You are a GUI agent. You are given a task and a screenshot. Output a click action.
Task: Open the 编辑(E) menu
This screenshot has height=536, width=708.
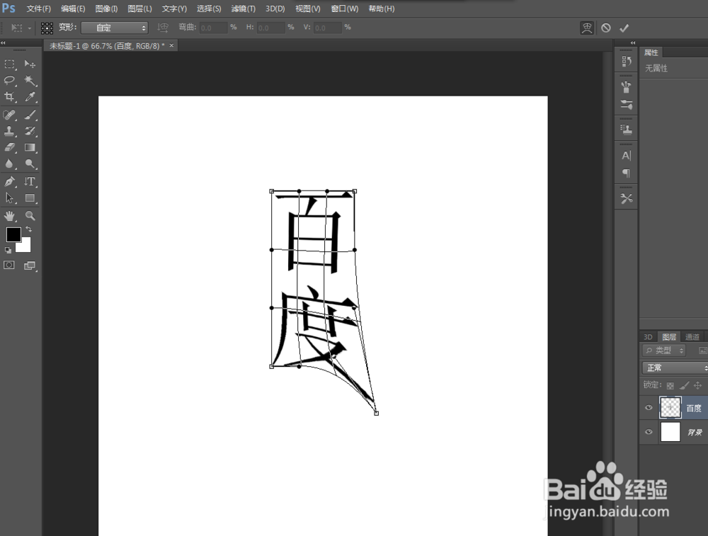click(x=73, y=8)
